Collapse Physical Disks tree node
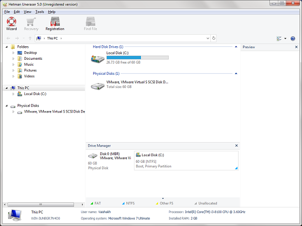The height and width of the screenshot is (226, 302). pos(7,105)
